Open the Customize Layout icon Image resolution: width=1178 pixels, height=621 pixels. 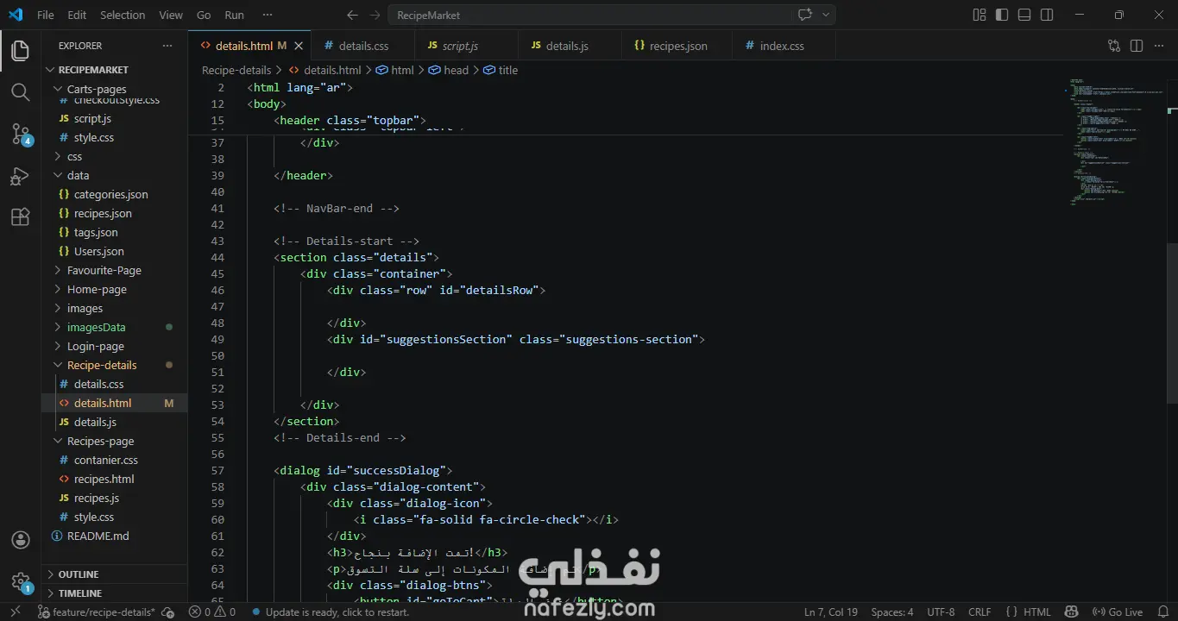980,15
